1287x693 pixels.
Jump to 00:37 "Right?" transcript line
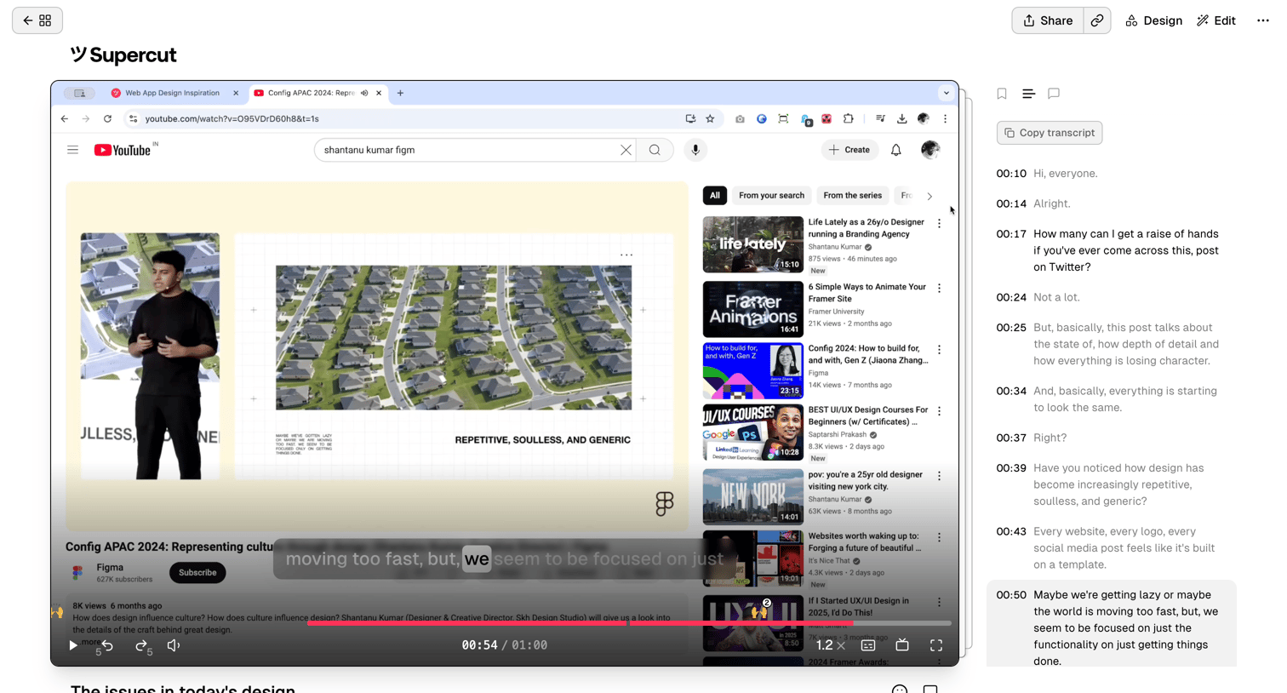pos(1112,438)
